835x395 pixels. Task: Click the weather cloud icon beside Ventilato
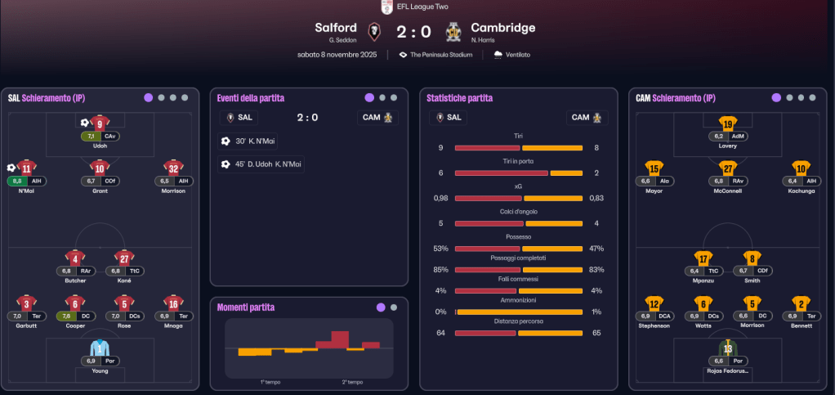[498, 55]
